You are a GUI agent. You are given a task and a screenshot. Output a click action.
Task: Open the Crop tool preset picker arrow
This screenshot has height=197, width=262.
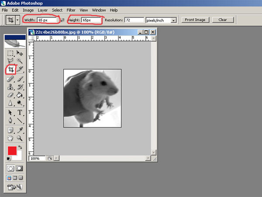pyautogui.click(x=17, y=20)
